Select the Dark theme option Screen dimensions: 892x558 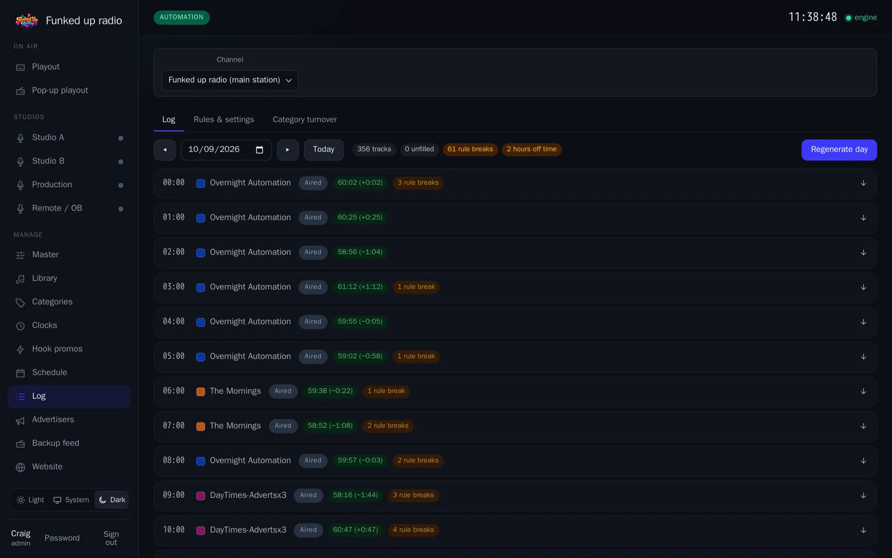[x=111, y=500]
